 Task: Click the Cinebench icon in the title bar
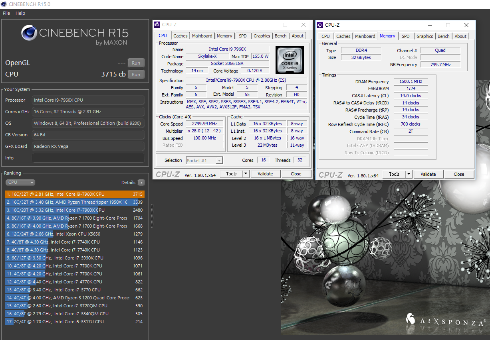pyautogui.click(x=4, y=4)
